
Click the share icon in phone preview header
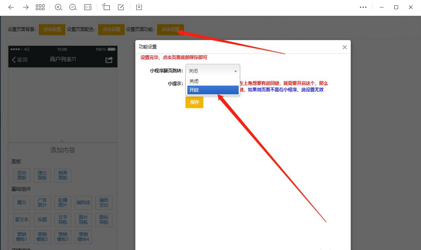(x=109, y=60)
